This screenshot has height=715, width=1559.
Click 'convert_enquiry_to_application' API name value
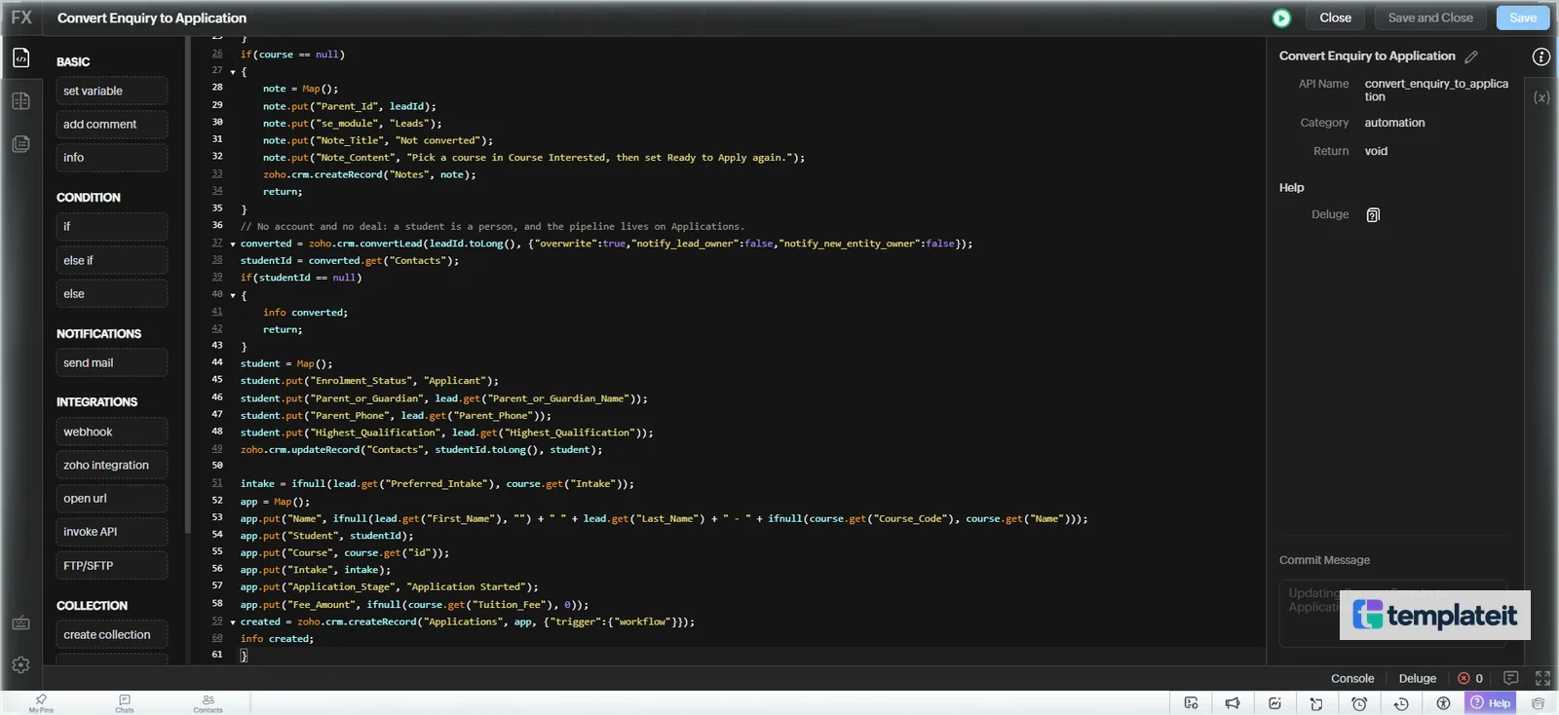coord(1436,90)
